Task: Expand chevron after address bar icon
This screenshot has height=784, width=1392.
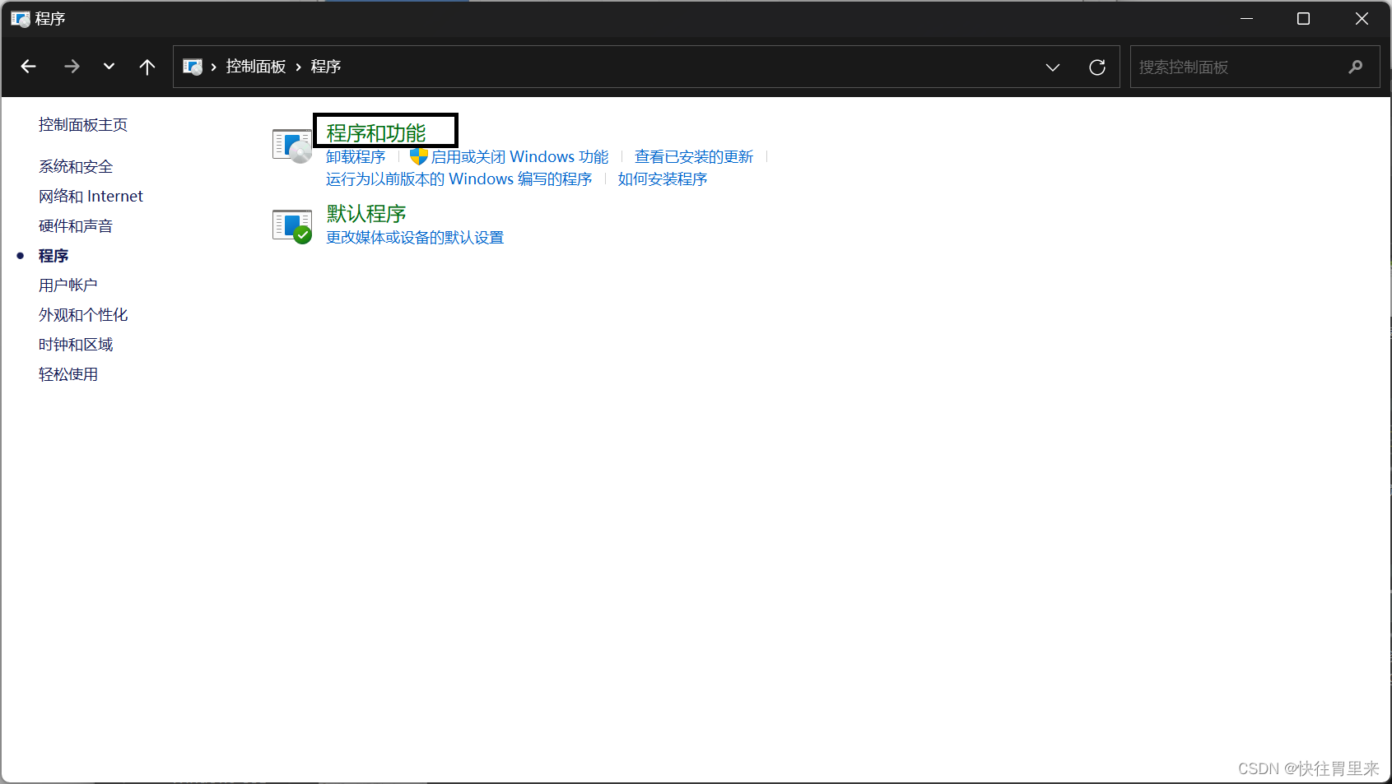Action: [x=214, y=67]
